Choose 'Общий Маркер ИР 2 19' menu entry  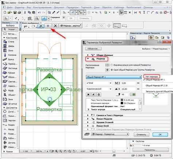[x=157, y=86]
